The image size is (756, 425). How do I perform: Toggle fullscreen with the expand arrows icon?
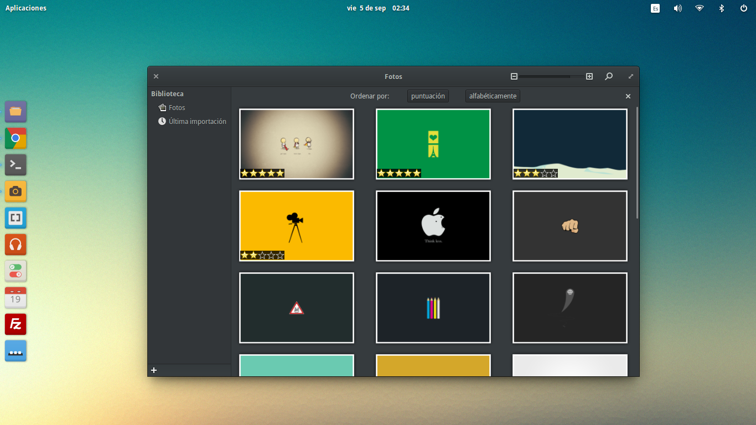pos(630,76)
